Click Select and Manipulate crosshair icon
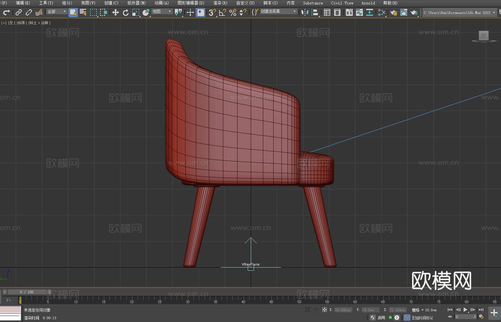This screenshot has height=322, width=501. pos(190,12)
